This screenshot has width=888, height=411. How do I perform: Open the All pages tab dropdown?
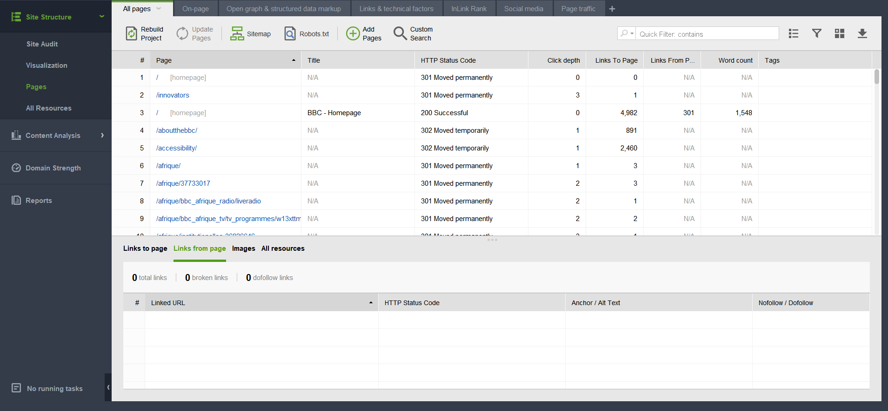(159, 8)
